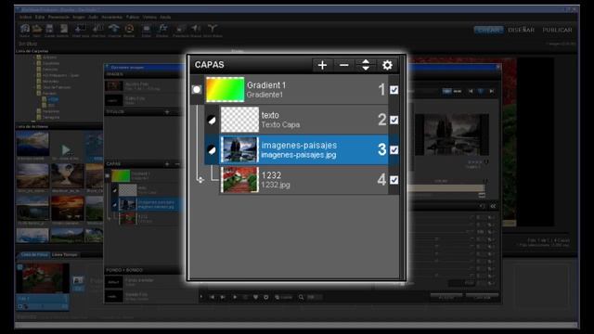Click the move-layer up/down arrows icon
Image resolution: width=594 pixels, height=334 pixels.
pos(366,65)
